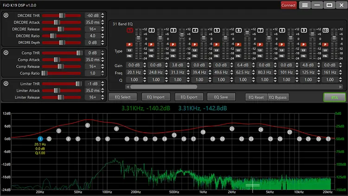Click the DRCDRE Attack value stepper arrows
348x196 pixels.
point(103,22)
